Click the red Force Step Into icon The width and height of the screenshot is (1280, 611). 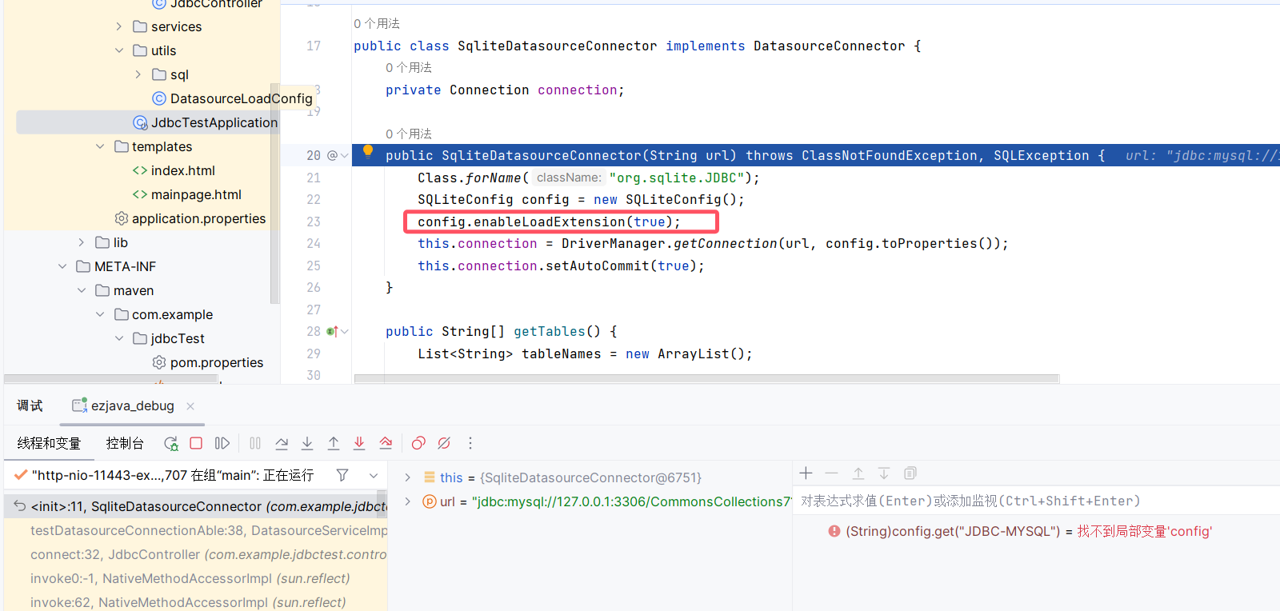pyautogui.click(x=359, y=443)
